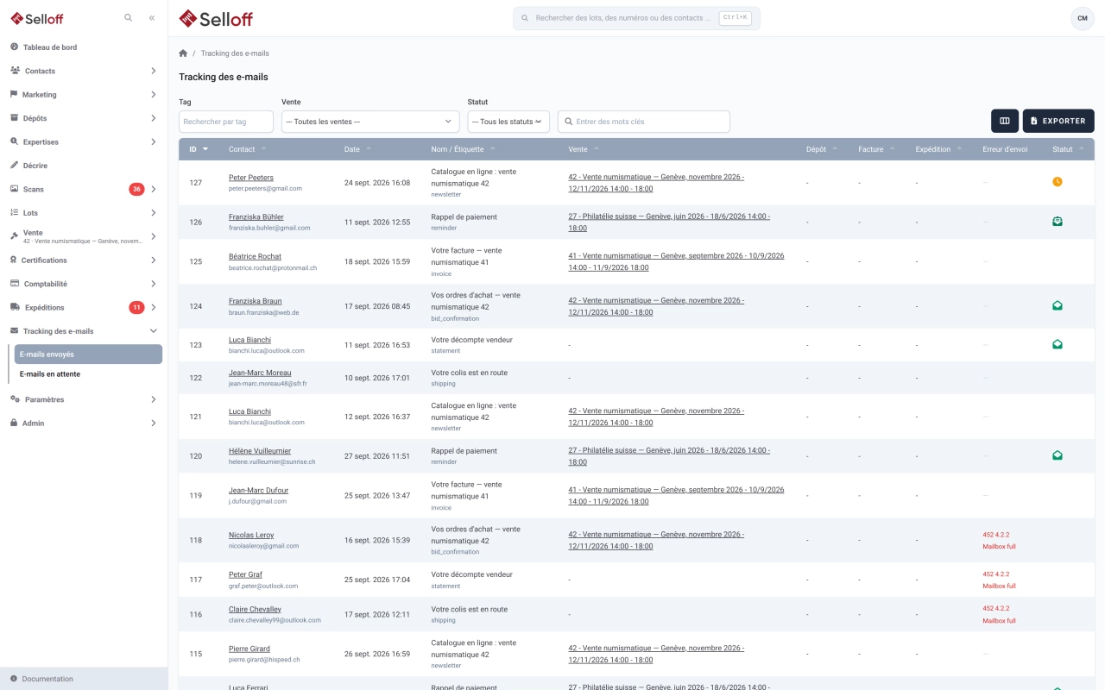Open Tableau de bord in sidebar
Viewport: 1105px width, 690px height.
tap(84, 47)
